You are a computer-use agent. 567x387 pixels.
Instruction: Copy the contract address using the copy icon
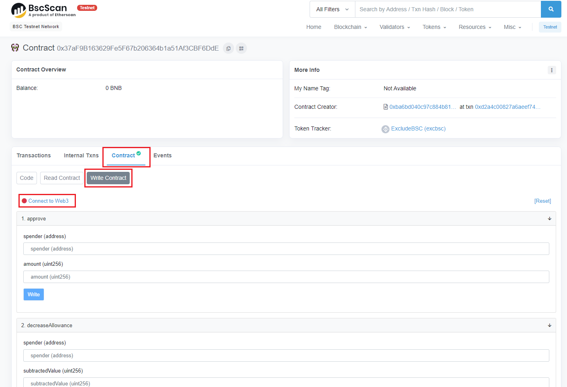228,48
